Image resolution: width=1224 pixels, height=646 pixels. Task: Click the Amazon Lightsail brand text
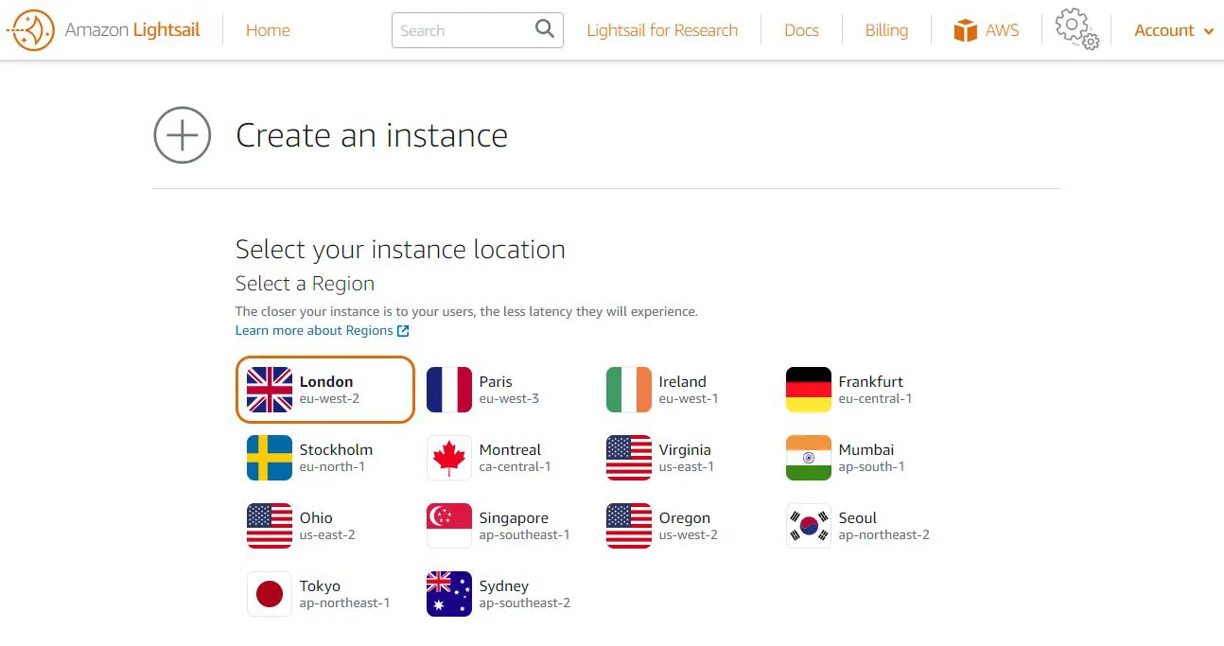[x=132, y=30]
